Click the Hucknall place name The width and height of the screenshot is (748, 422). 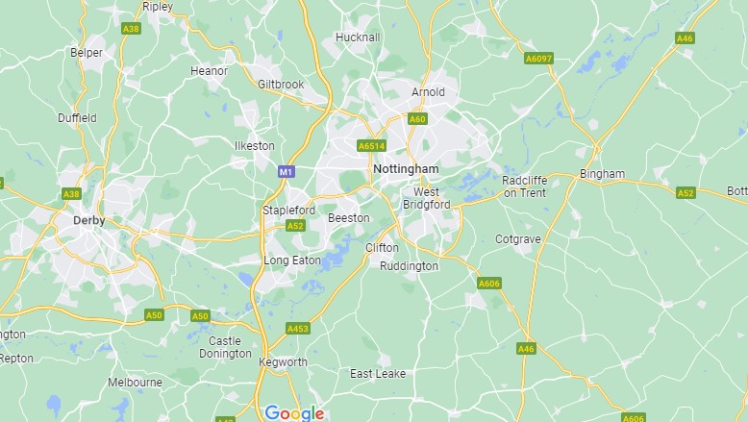click(358, 37)
